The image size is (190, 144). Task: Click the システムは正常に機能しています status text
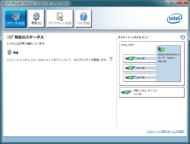(x=26, y=43)
